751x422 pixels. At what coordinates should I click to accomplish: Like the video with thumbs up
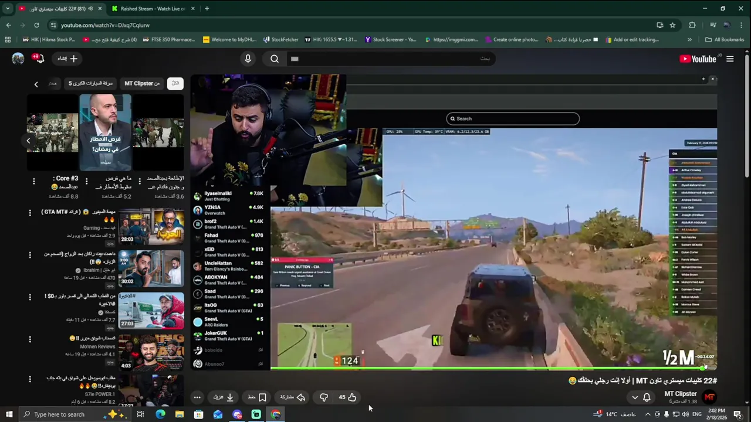[x=347, y=397]
